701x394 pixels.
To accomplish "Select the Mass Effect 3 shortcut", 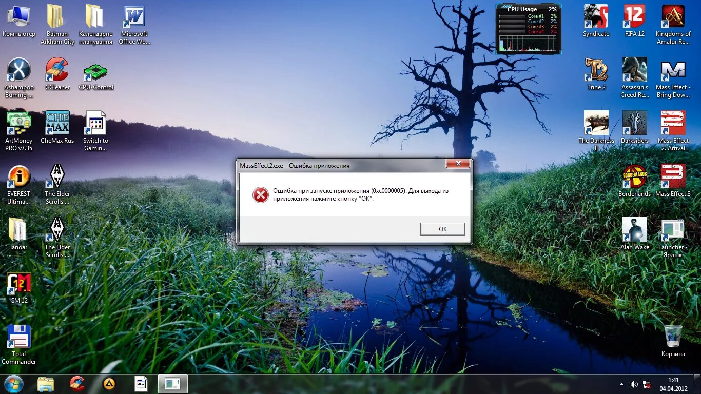I will (673, 181).
